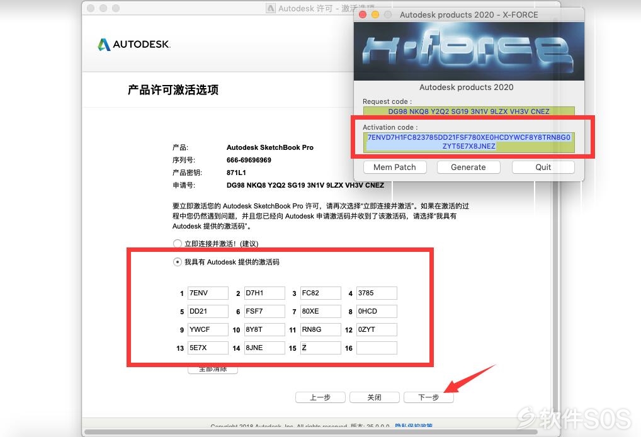641x437 pixels.
Task: Click the serial number 666-69696969
Action: pos(249,160)
